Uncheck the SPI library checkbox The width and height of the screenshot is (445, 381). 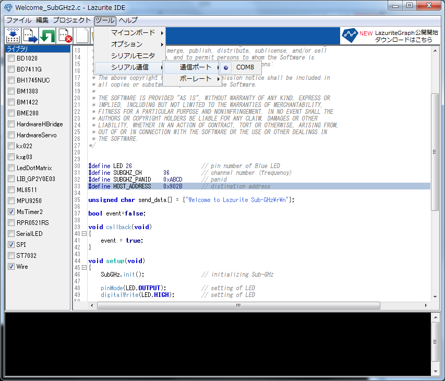pos(11,244)
